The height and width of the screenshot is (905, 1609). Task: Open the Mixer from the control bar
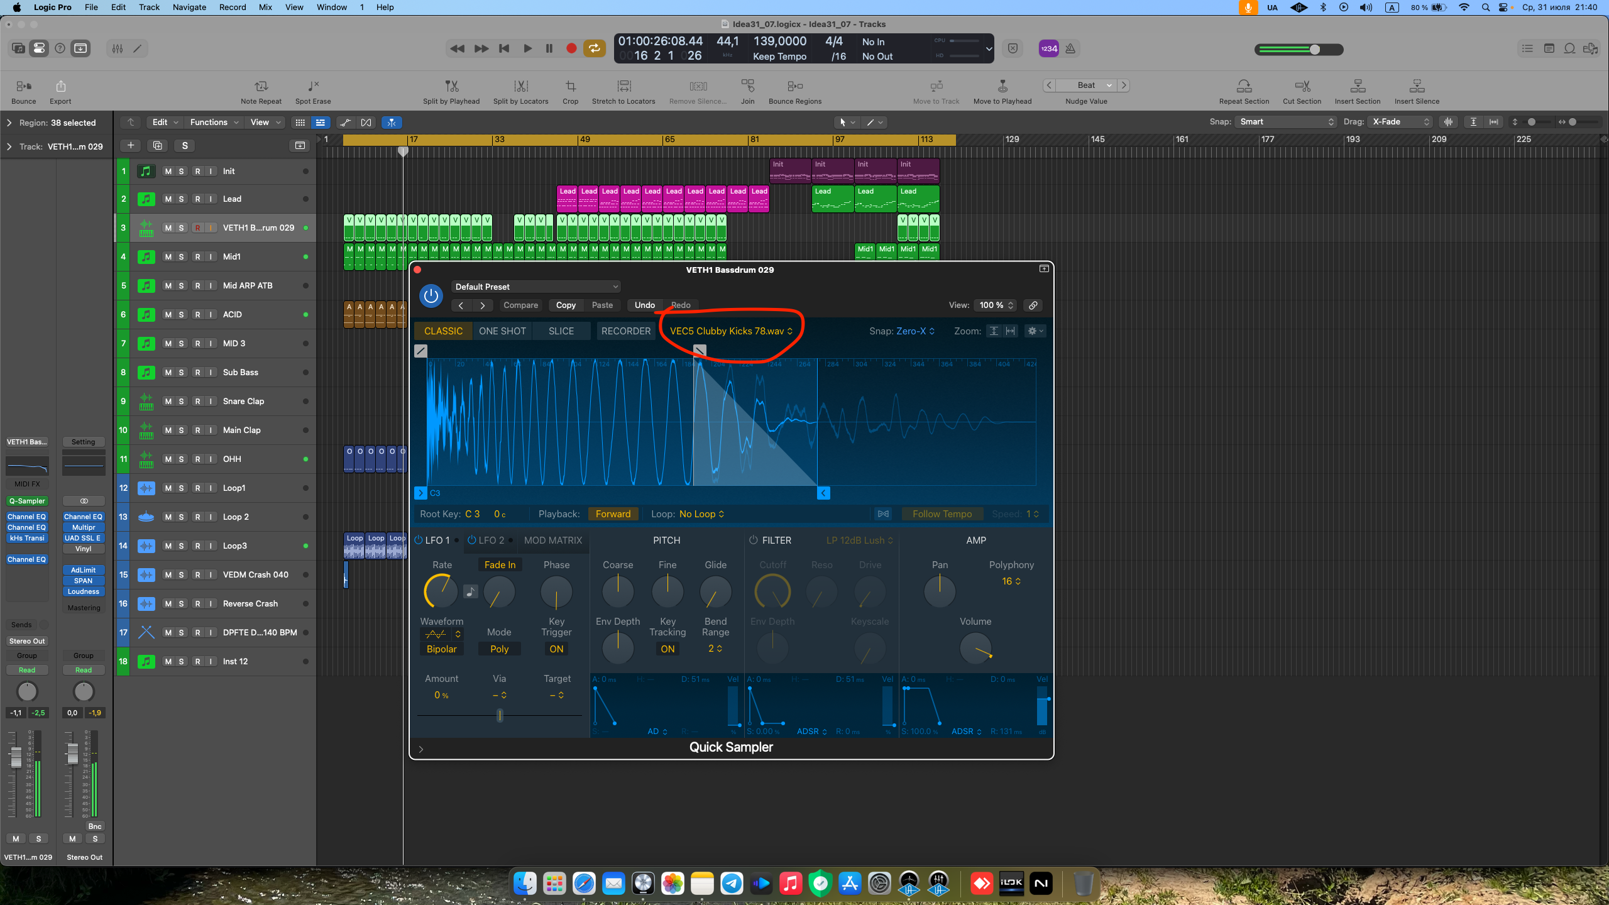click(118, 48)
